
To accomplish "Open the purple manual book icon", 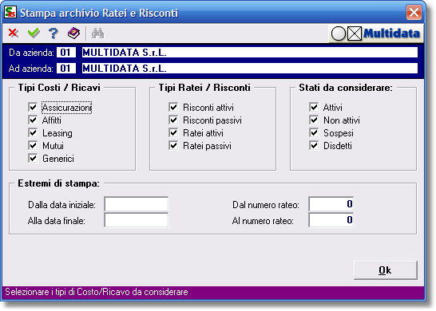I will (73, 33).
